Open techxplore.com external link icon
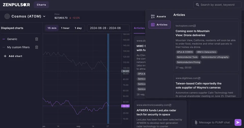 (194, 26)
